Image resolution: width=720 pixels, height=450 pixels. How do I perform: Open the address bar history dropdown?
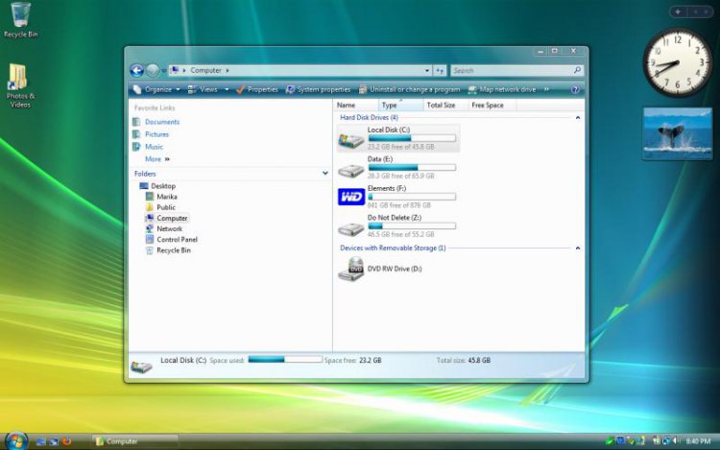pos(427,71)
